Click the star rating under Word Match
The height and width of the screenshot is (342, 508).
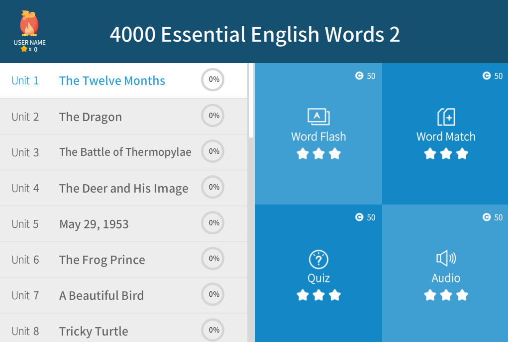coord(446,153)
